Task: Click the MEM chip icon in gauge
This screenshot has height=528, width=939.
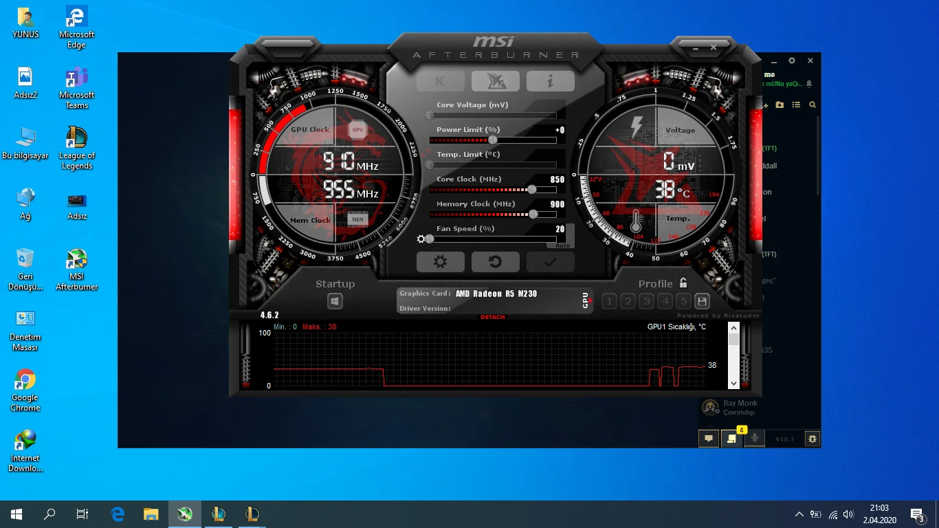Action: tap(357, 219)
